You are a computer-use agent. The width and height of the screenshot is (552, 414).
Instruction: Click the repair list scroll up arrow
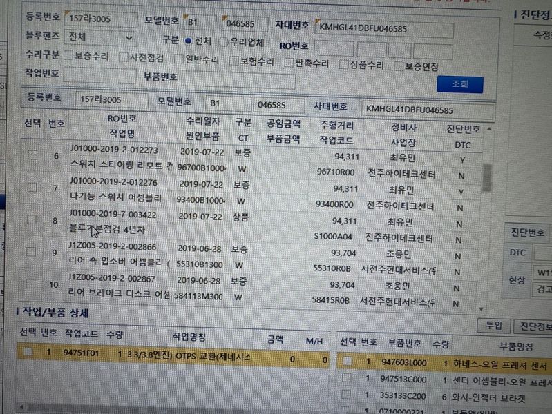coord(489,130)
